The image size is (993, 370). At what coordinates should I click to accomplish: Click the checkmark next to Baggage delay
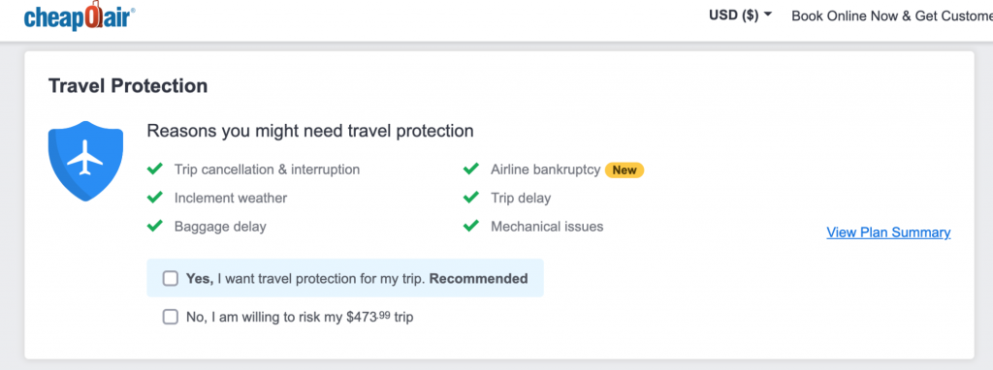pos(154,226)
